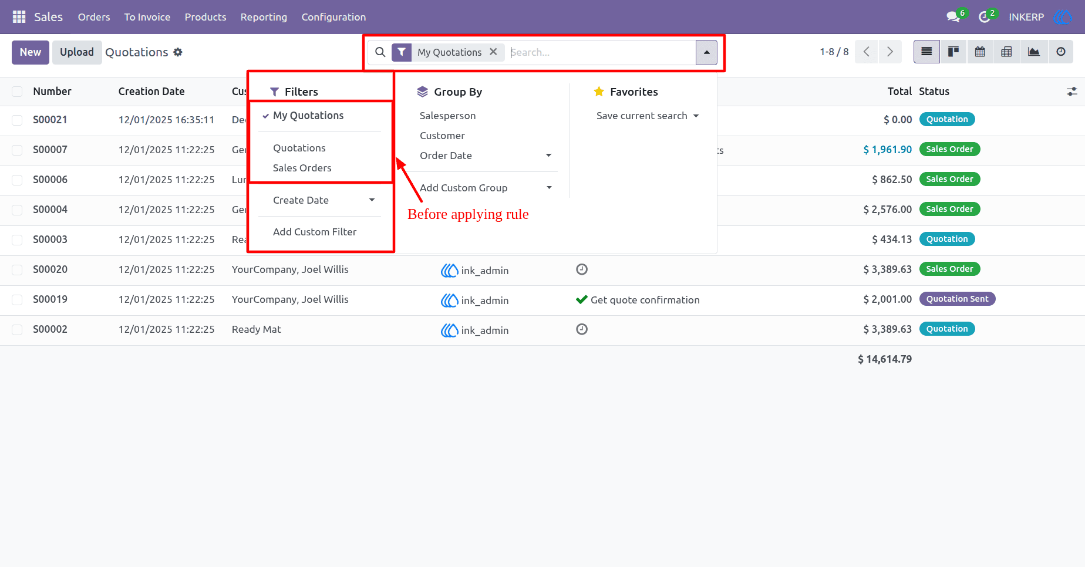This screenshot has height=567, width=1085.
Task: Switch to Kanban view
Action: pos(953,52)
